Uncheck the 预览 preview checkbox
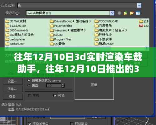Screen dimensions: 156x125 coord(55,95)
